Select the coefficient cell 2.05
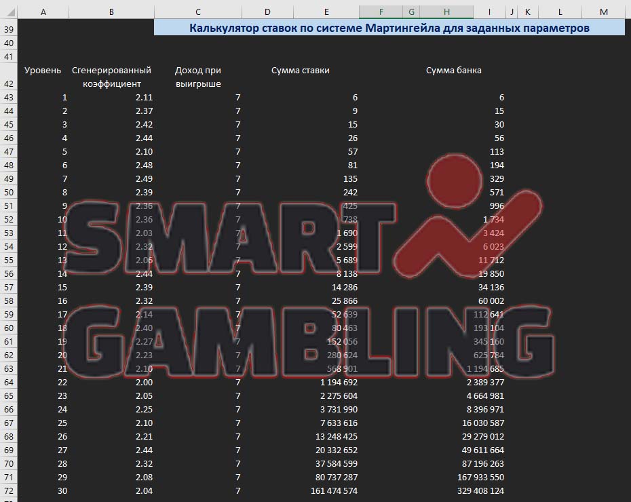 [x=111, y=396]
